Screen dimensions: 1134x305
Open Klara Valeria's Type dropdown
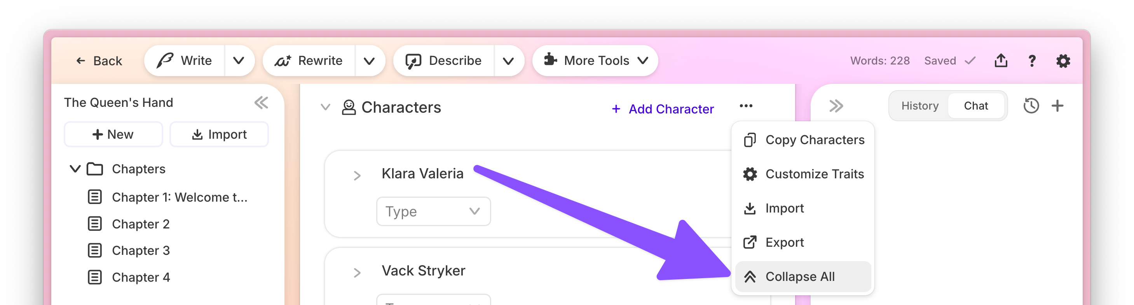(x=433, y=211)
